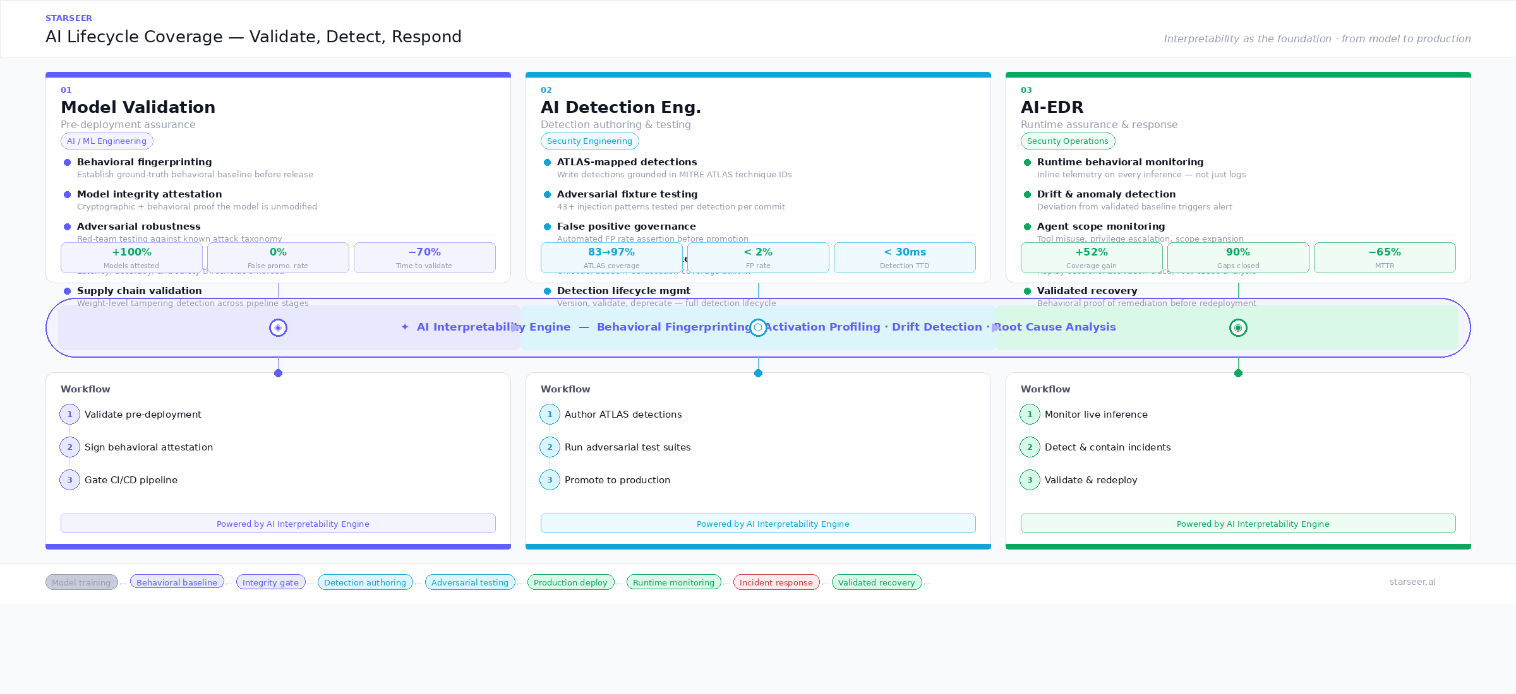Toggle the Production deploy chip
This screenshot has height=694, width=1516.
point(570,582)
